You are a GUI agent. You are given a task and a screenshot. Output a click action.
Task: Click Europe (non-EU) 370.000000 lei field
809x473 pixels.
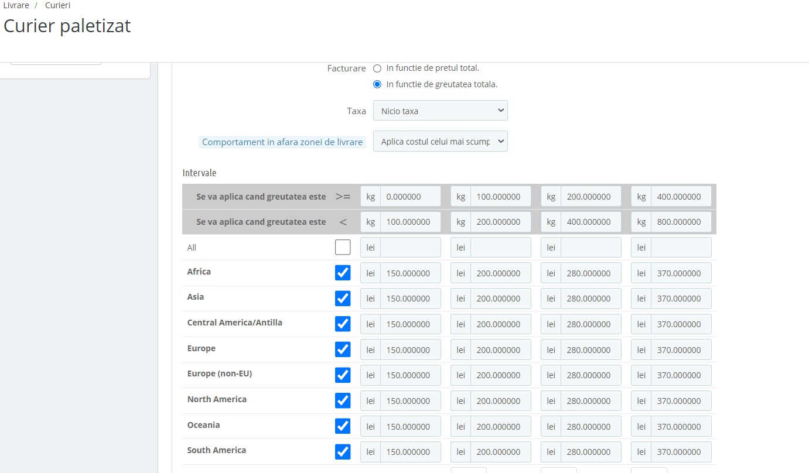tap(681, 375)
